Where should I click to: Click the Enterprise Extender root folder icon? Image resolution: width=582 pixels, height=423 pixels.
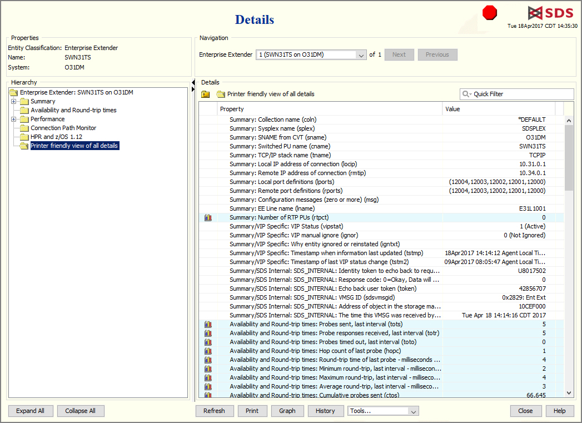point(14,92)
